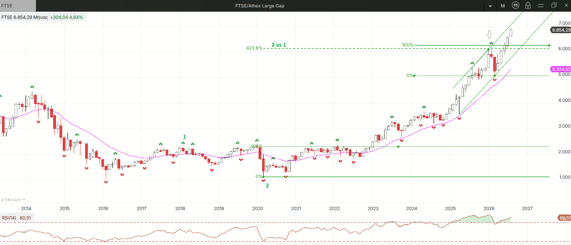571x245 pixels.
Task: Expand the dropdown arrow in the title bar
Action: pos(490,6)
